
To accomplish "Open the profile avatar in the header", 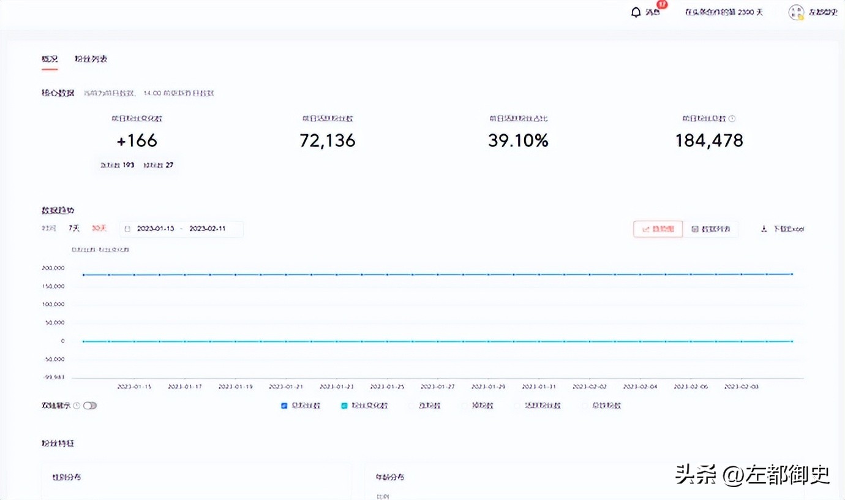I will pyautogui.click(x=796, y=12).
